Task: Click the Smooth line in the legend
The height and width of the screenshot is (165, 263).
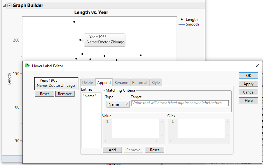Action: (x=181, y=24)
